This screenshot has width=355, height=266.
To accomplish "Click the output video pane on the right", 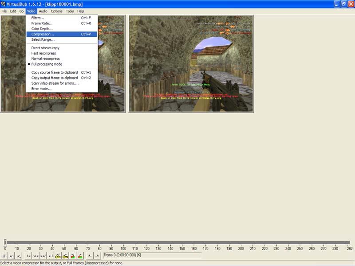I will 191,63.
